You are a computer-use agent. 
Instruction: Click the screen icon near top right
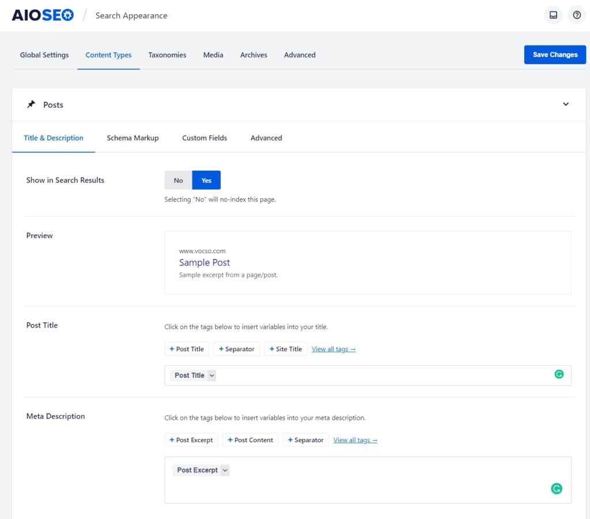[554, 14]
